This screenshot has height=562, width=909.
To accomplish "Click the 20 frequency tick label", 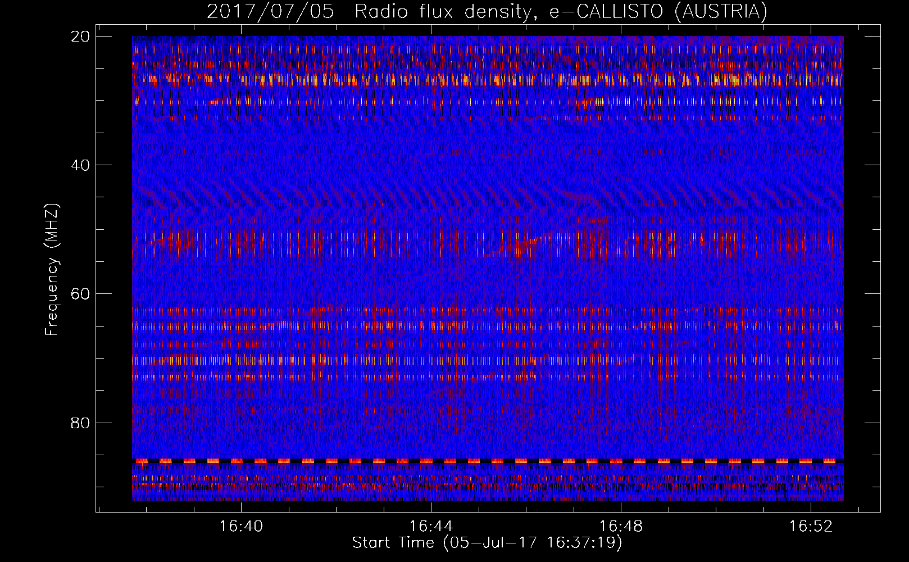I will pos(81,37).
